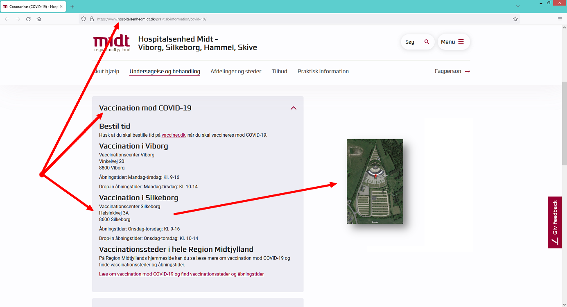Click the Midt Region Midtjylland logo
The width and height of the screenshot is (567, 307).
pos(111,43)
